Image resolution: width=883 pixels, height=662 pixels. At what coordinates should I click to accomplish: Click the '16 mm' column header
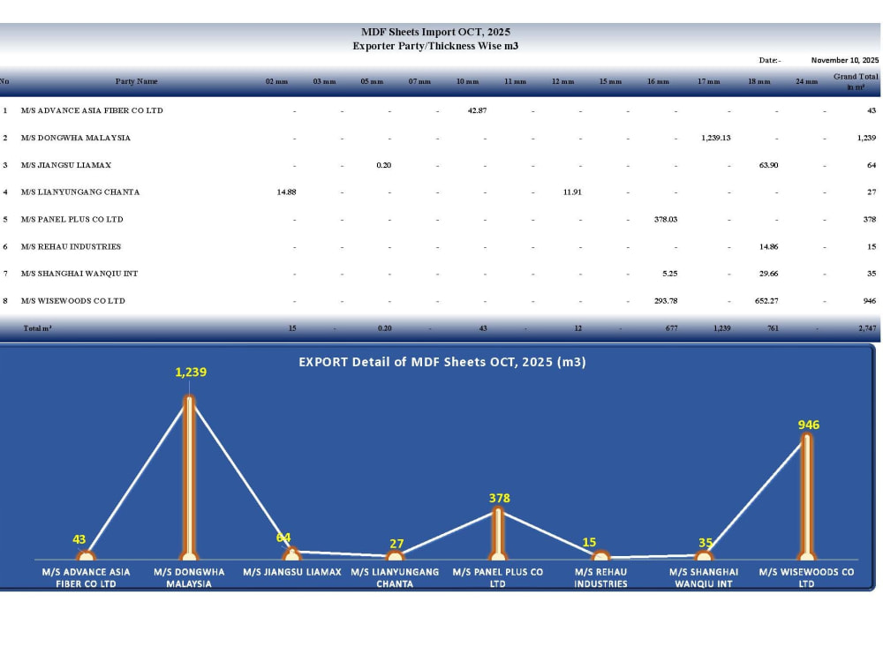click(x=658, y=81)
